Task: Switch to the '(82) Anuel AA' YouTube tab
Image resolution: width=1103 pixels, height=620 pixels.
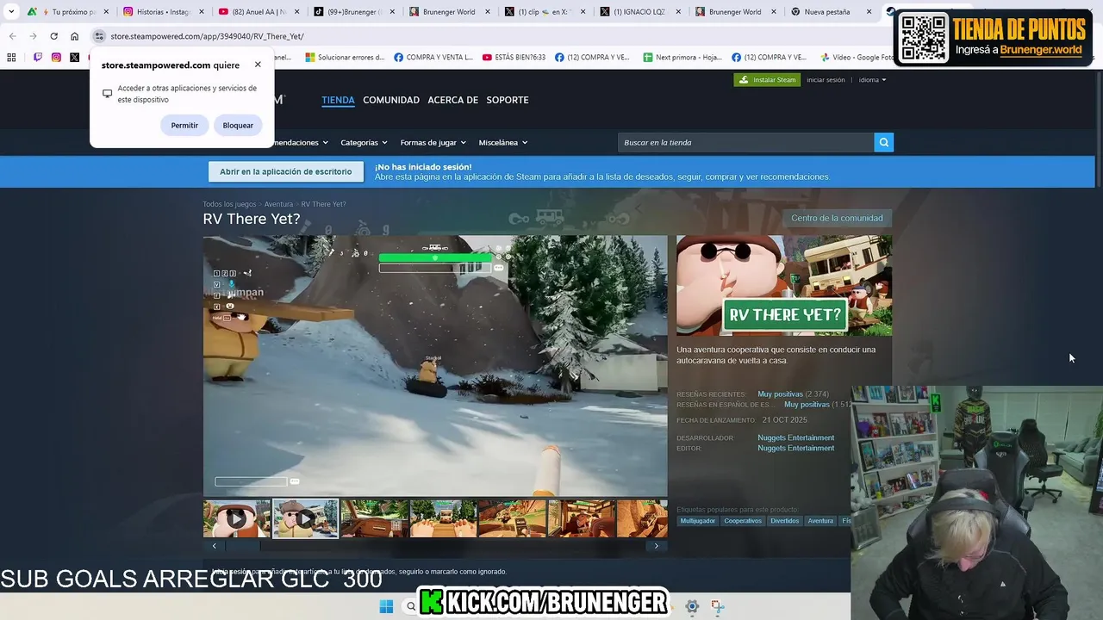Action: 257,12
